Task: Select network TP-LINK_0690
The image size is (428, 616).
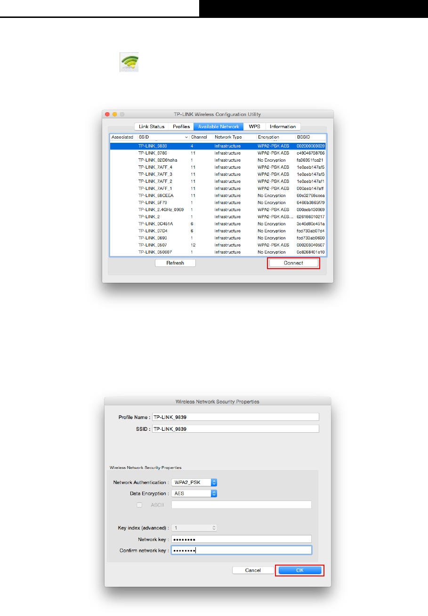Action: [x=218, y=238]
